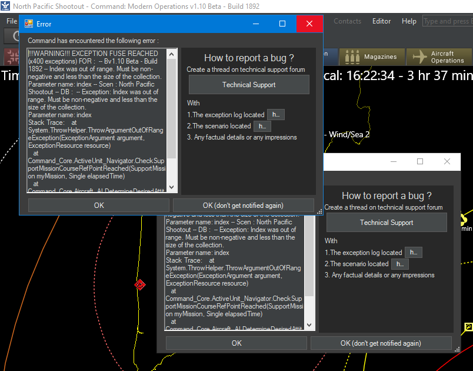
Task: Click the red snowflake toolbar icon
Action: tap(13, 57)
